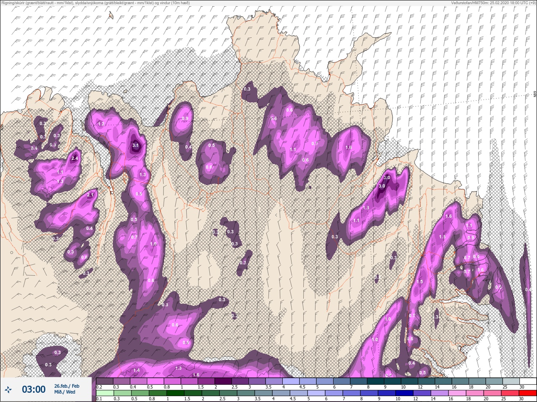Click the darkest purple legend swatch for 2 to 2.5

[x=224, y=381]
